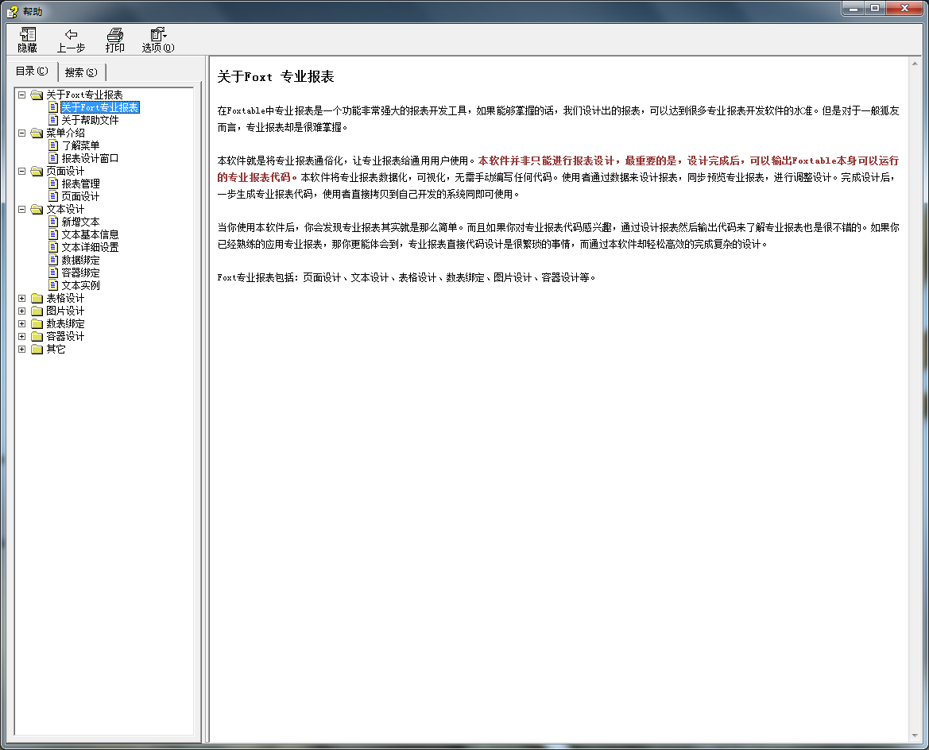Collapse the 关于Foxt专业报表 tree node
929x750 pixels.
pos(22,95)
